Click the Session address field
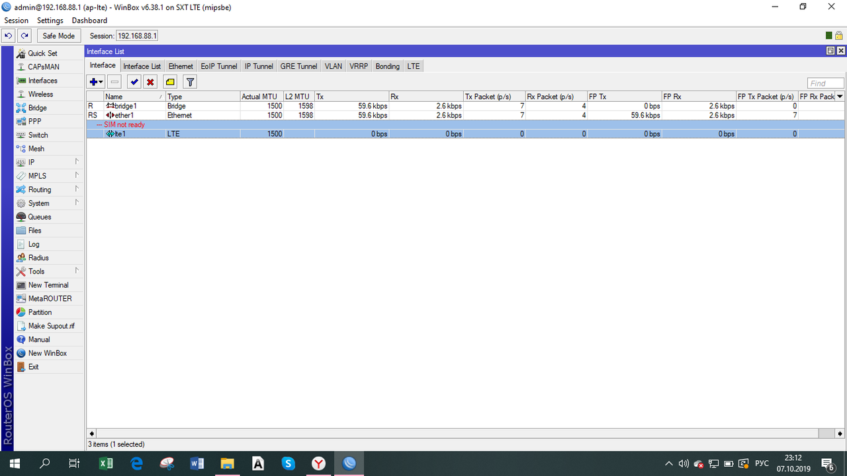847x476 pixels. [137, 36]
